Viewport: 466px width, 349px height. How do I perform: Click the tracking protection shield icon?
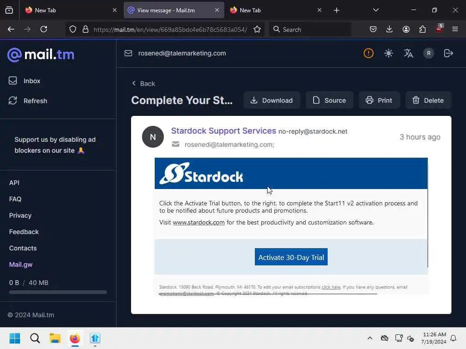(x=73, y=29)
